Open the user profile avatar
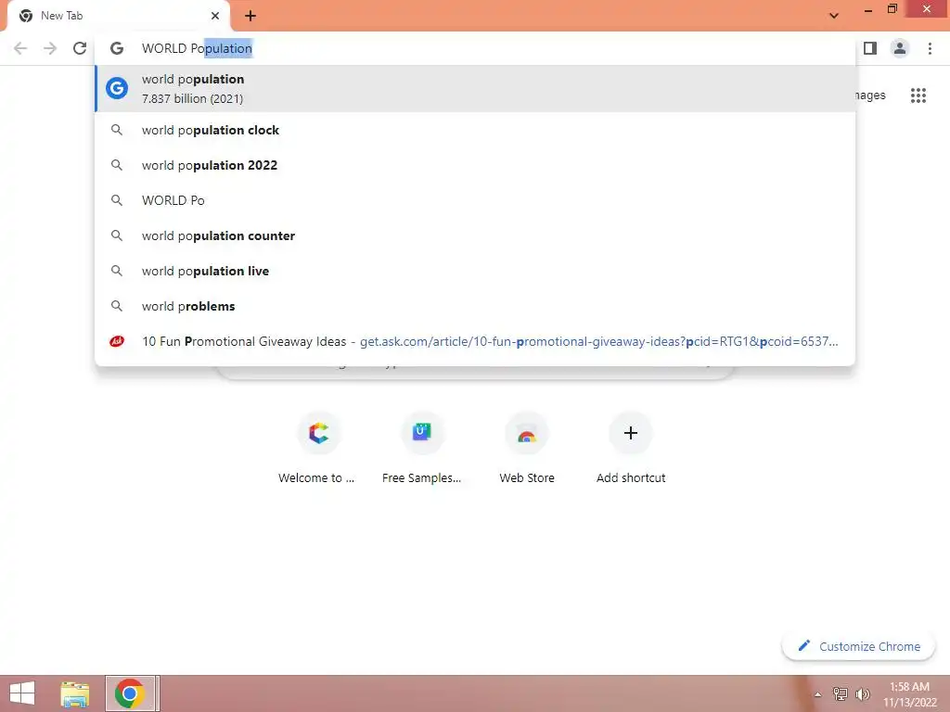The width and height of the screenshot is (950, 712). pyautogui.click(x=900, y=48)
